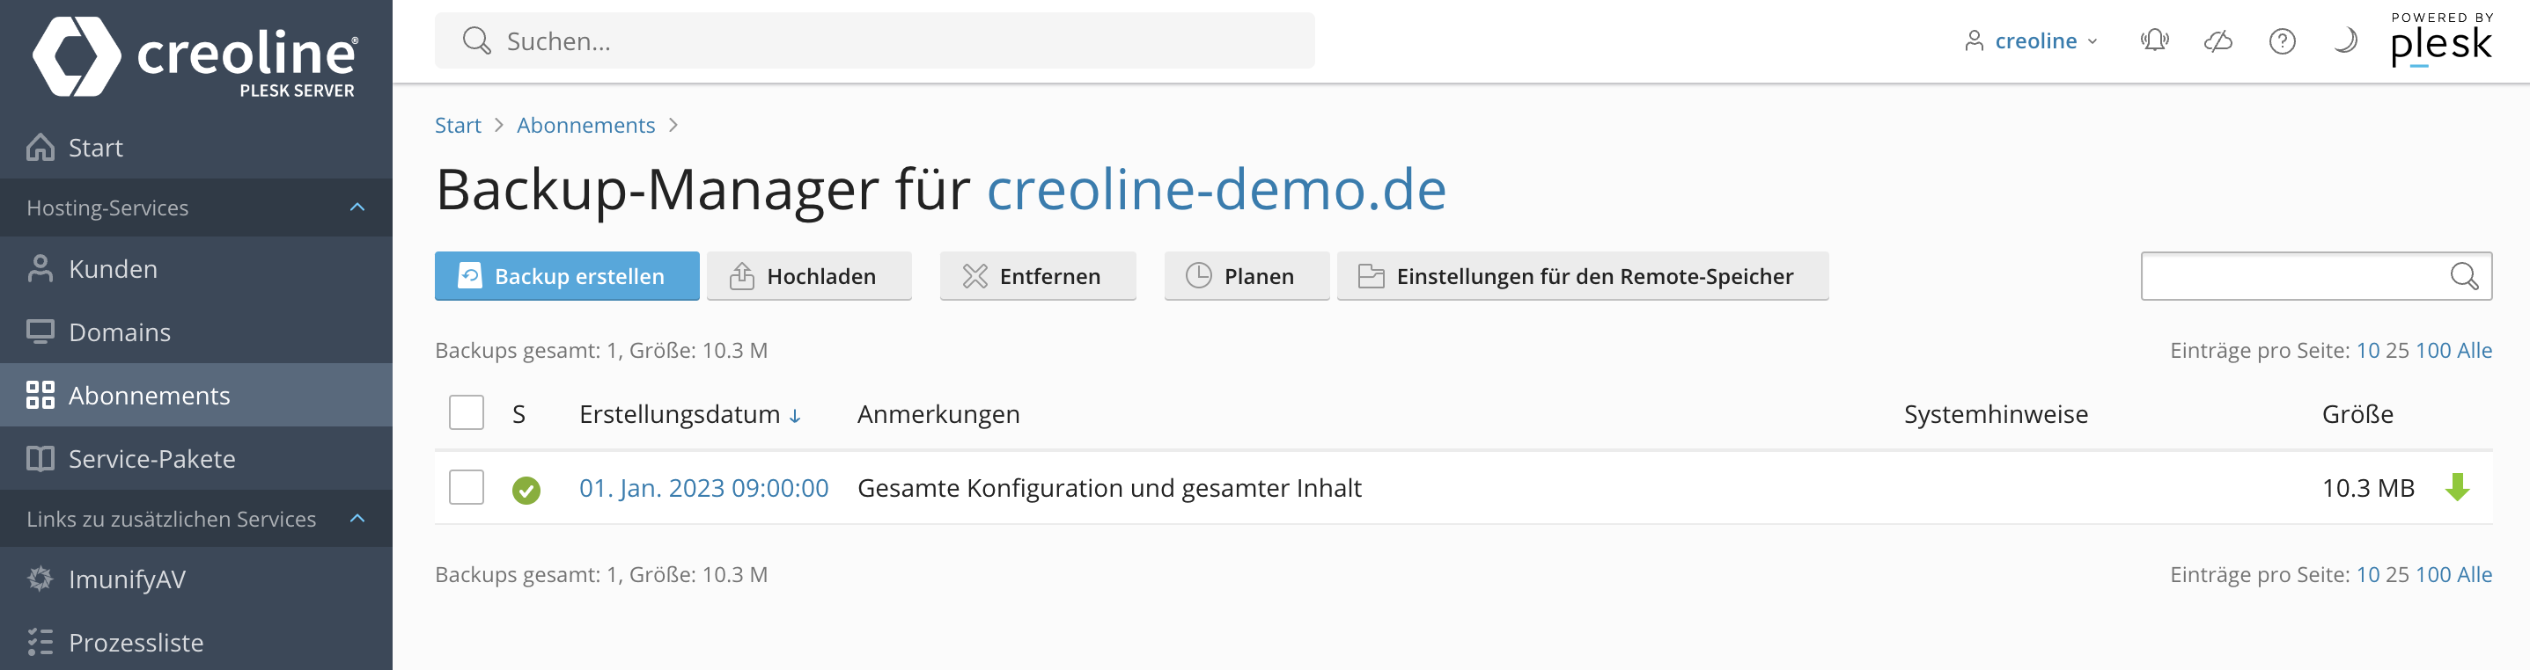Collapse Links zu zusätzlichen Services section
Screen dimensions: 2530x670
[x=357, y=518]
